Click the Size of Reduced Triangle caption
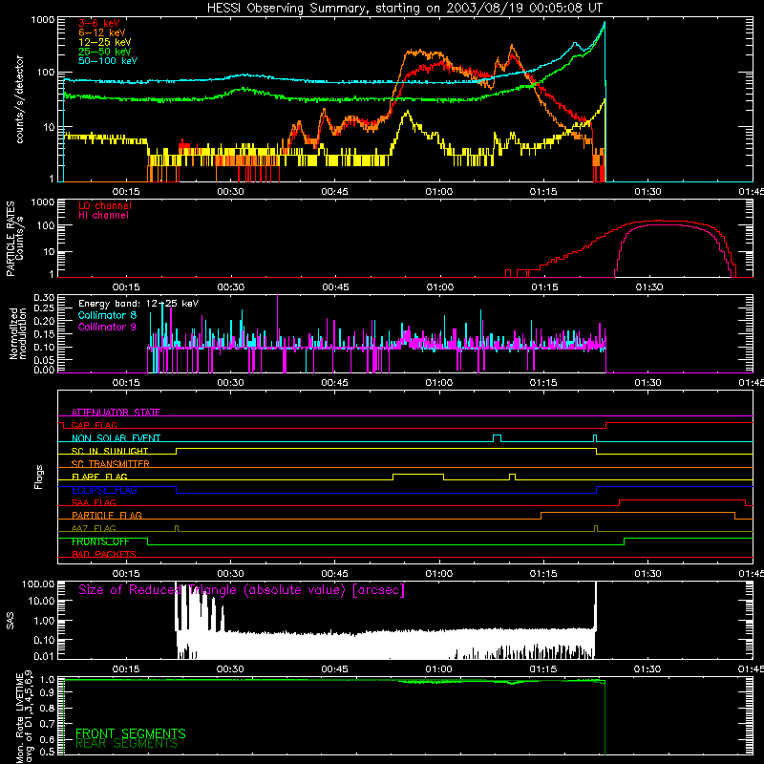 242,590
